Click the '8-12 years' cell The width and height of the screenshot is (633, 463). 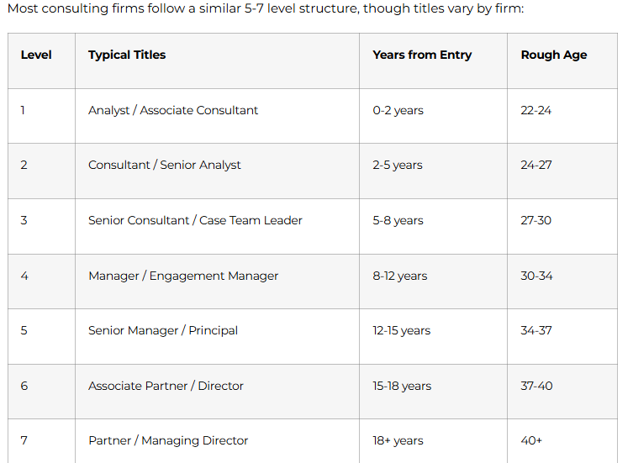(399, 276)
